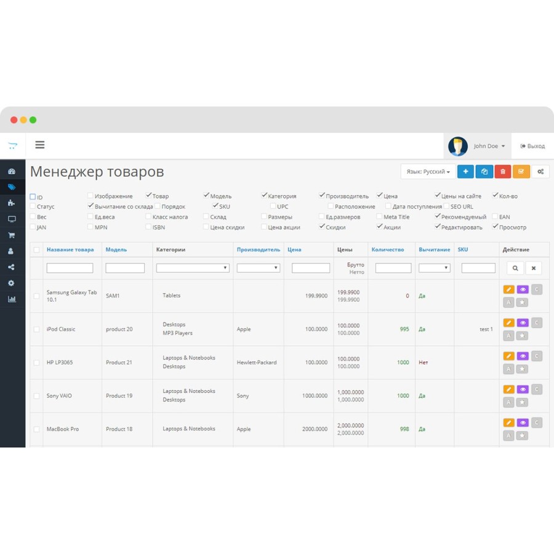Click the 2000.0000 price for MacBook Pro
This screenshot has height=554, width=554.
tap(315, 428)
